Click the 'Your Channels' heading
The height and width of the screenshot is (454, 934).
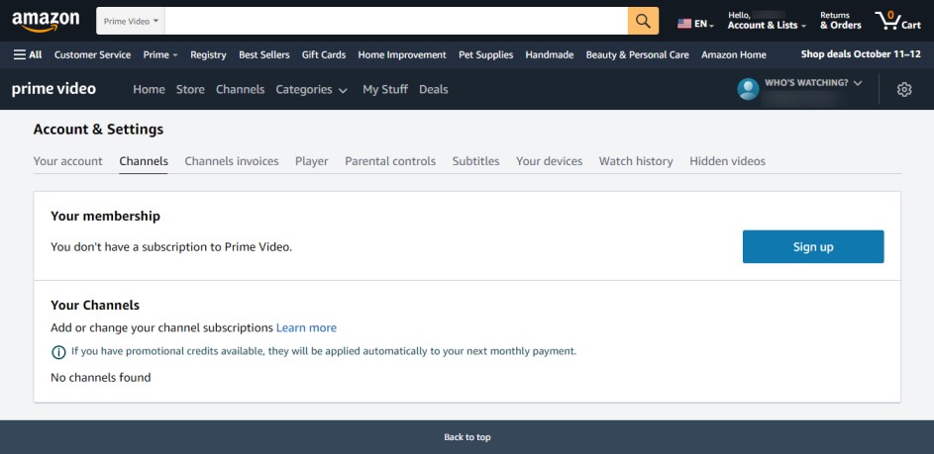click(95, 306)
